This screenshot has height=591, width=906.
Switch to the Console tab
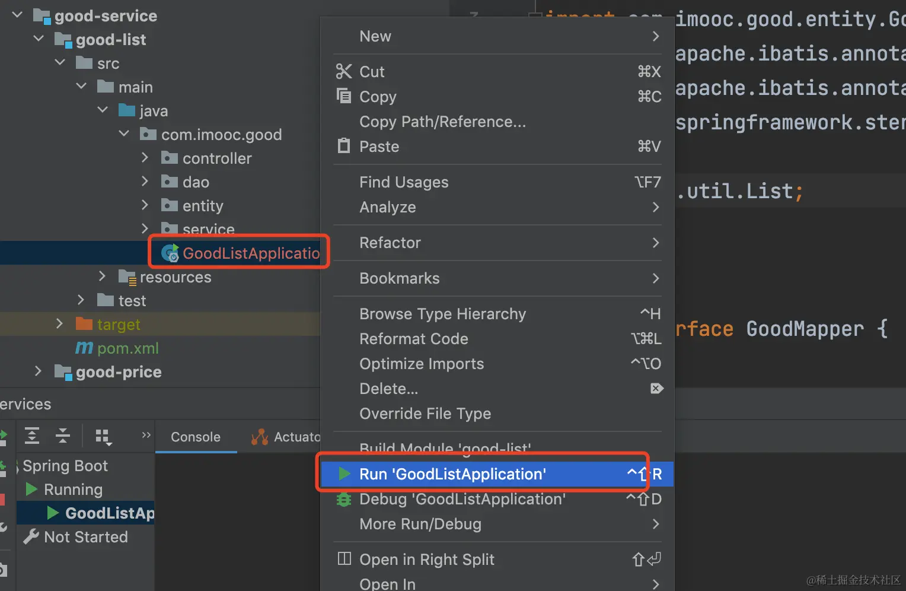(x=196, y=437)
